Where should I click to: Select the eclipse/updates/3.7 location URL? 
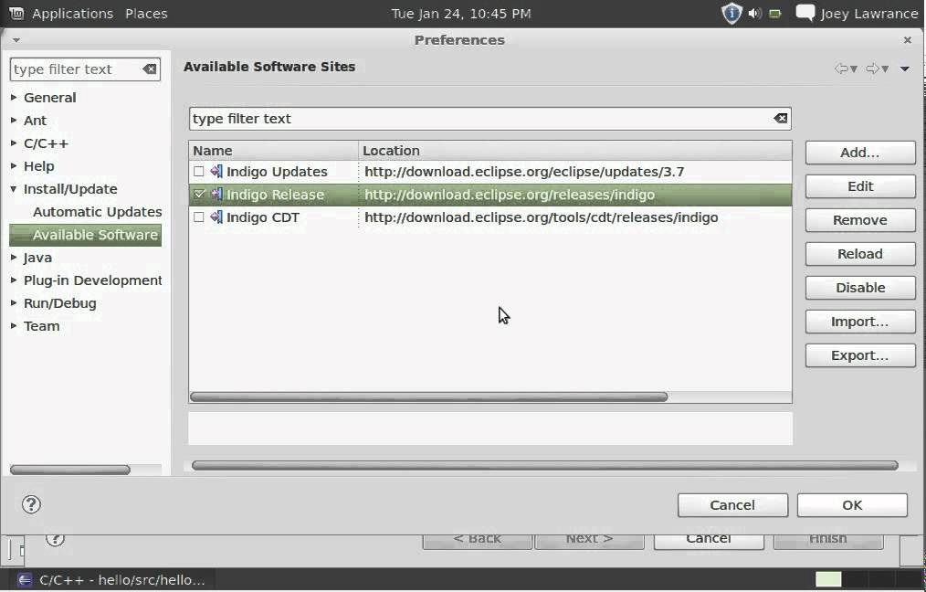point(524,172)
